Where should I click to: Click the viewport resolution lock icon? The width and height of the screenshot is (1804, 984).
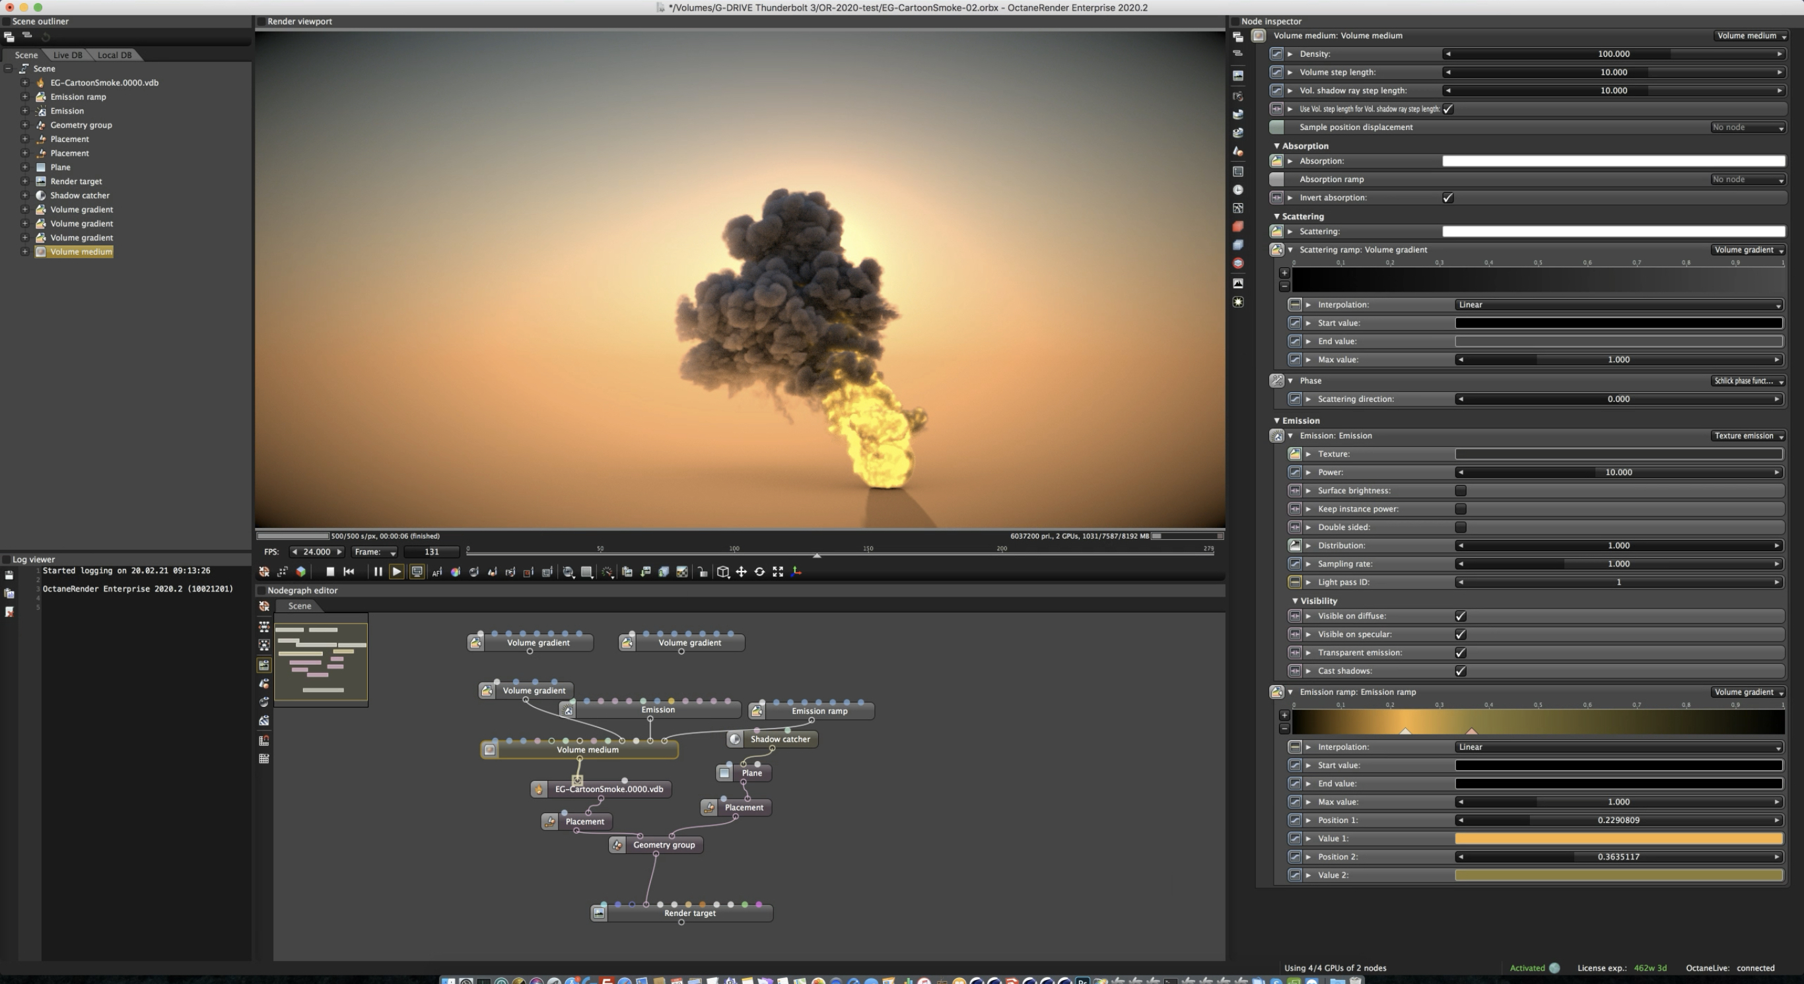coord(703,572)
